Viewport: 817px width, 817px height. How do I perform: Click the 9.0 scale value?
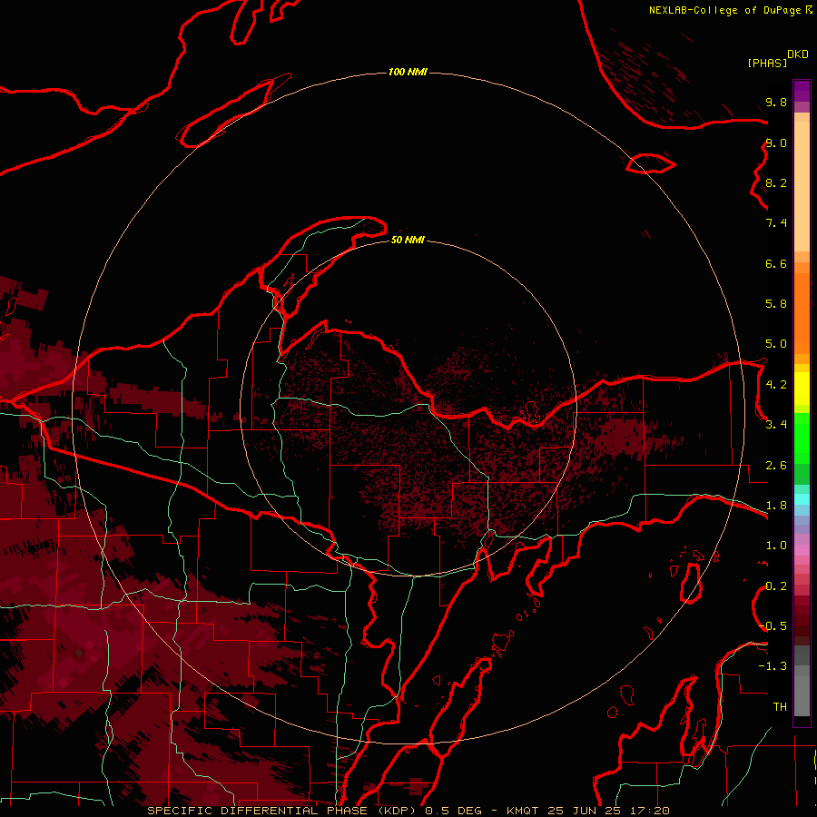pyautogui.click(x=776, y=143)
